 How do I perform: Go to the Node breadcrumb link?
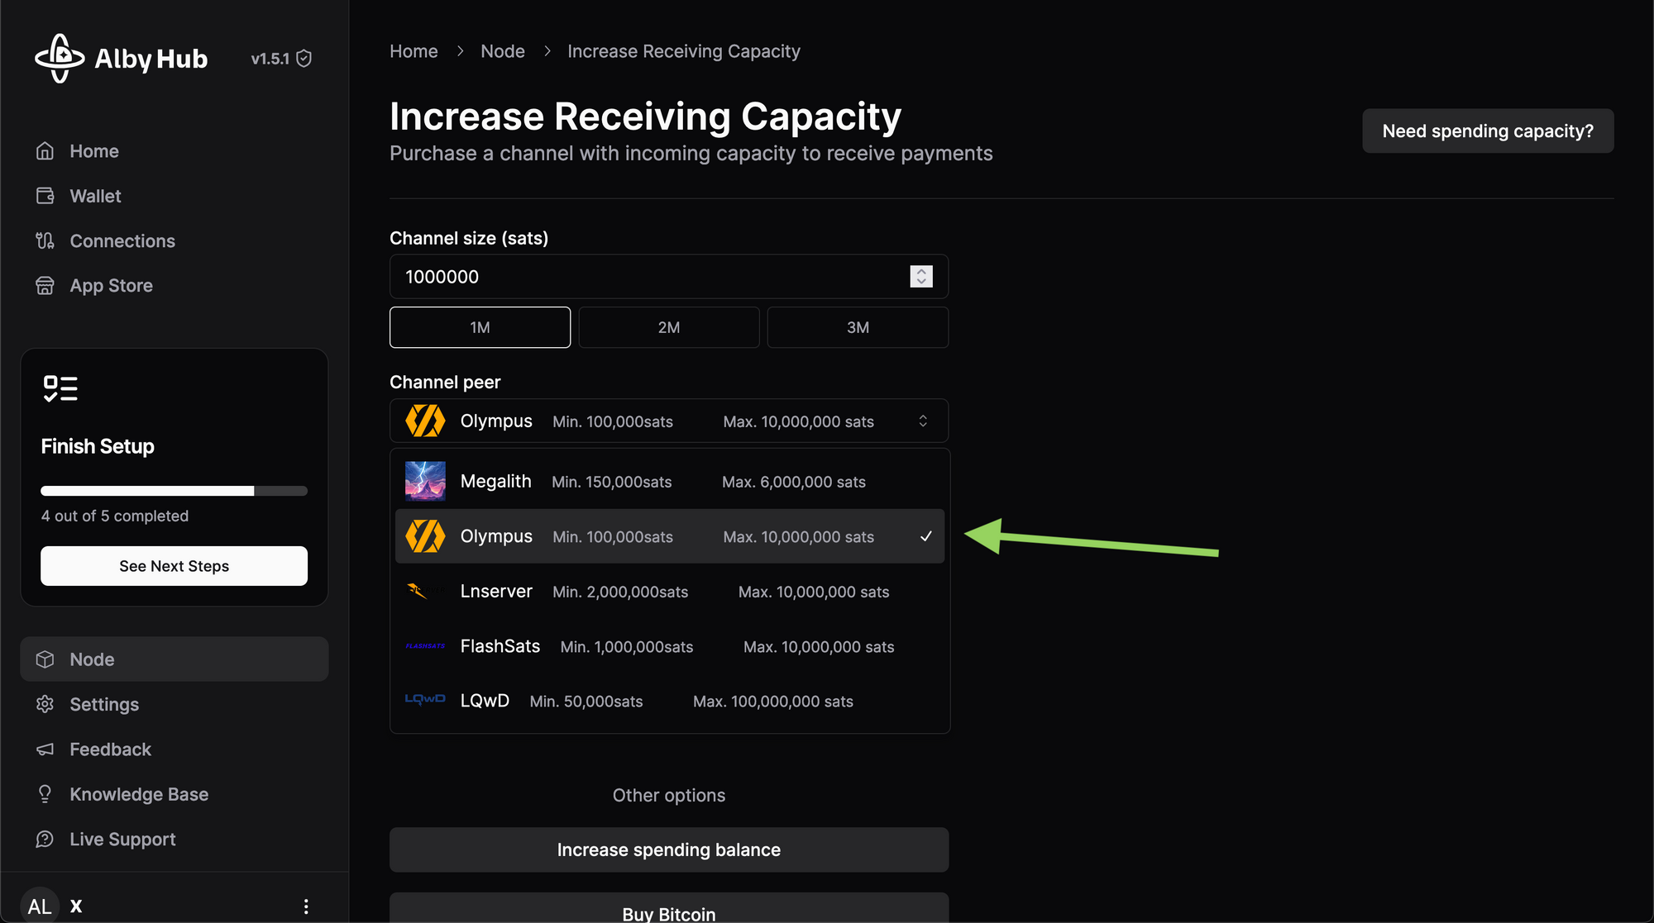tap(502, 51)
